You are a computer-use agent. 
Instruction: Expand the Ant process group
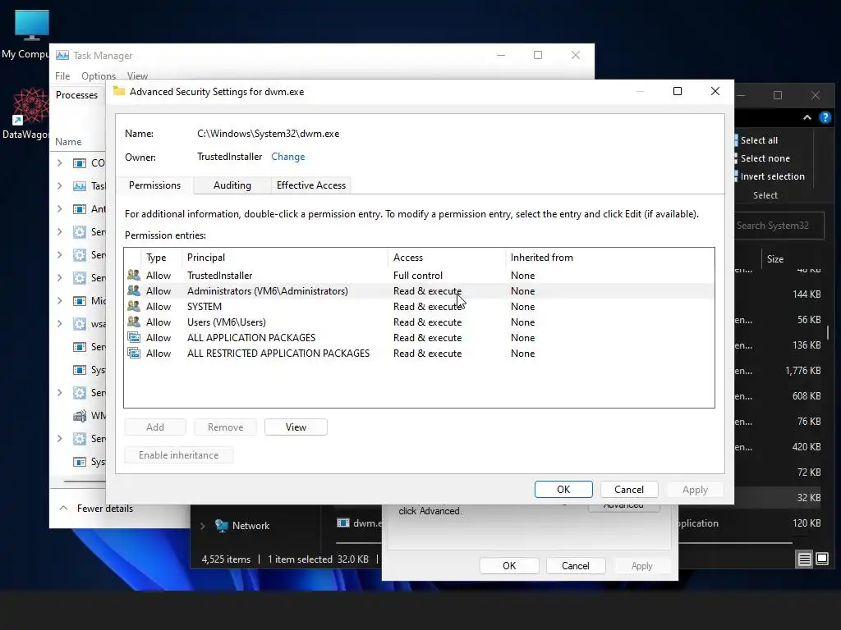[59, 209]
